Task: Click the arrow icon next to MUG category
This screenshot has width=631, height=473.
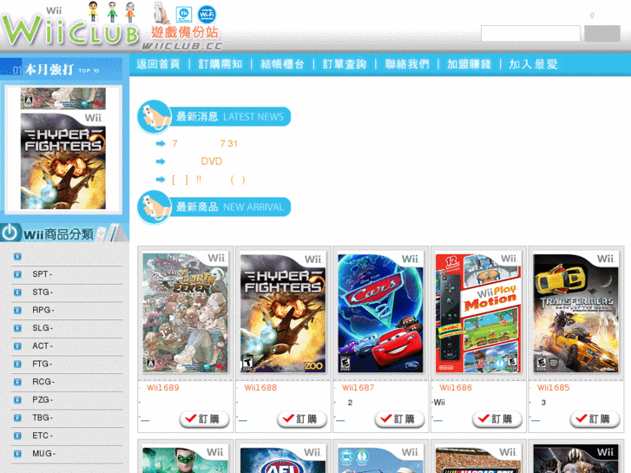Action: [17, 454]
